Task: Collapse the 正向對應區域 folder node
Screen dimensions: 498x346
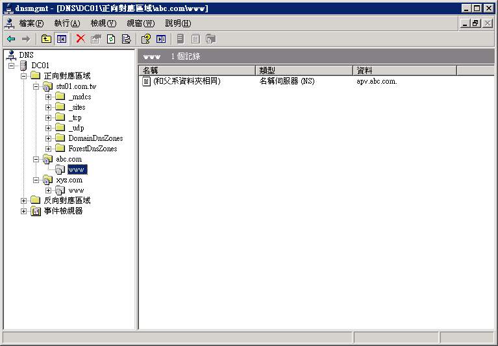Action: coord(23,76)
